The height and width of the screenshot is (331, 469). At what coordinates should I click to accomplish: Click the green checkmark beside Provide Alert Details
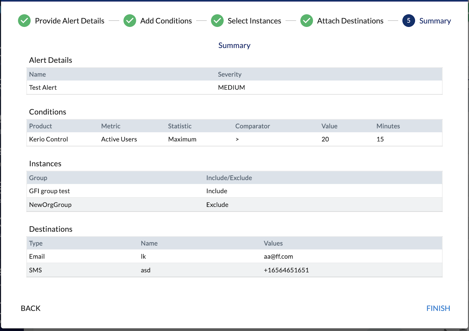tap(24, 21)
